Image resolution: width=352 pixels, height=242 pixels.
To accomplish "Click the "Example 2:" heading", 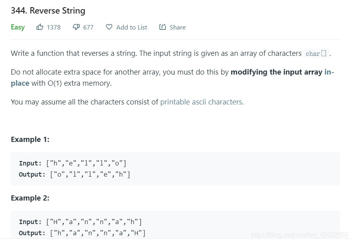I will [30, 198].
